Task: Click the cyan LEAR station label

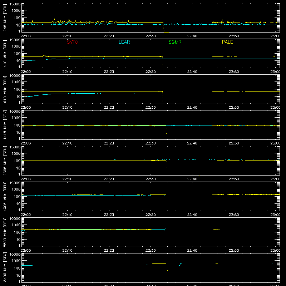Action: (x=124, y=42)
